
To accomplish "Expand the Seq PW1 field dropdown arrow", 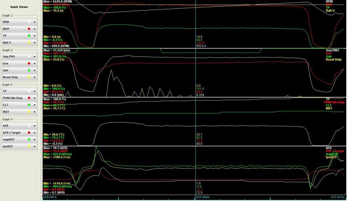I will coord(34,57).
